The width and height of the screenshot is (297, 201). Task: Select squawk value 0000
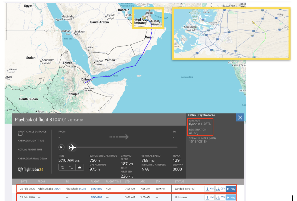(177, 169)
